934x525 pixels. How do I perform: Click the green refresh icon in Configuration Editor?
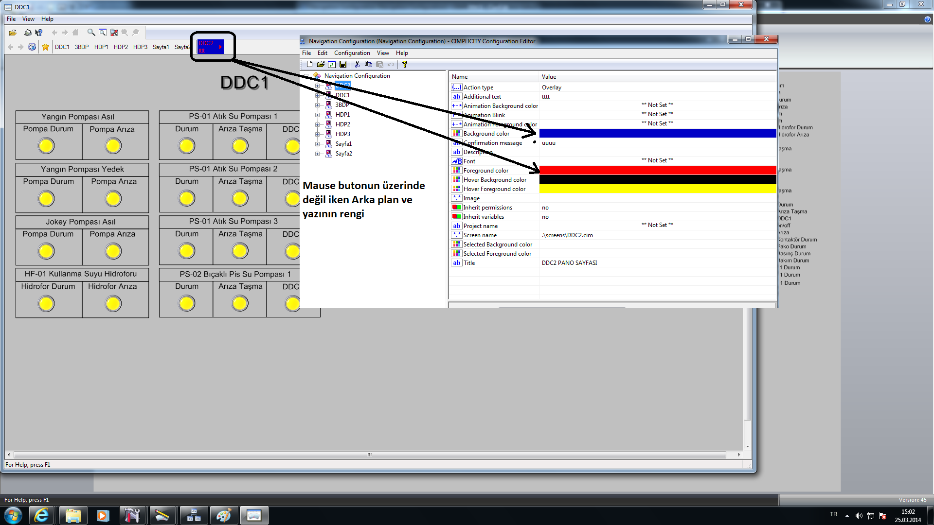click(332, 64)
